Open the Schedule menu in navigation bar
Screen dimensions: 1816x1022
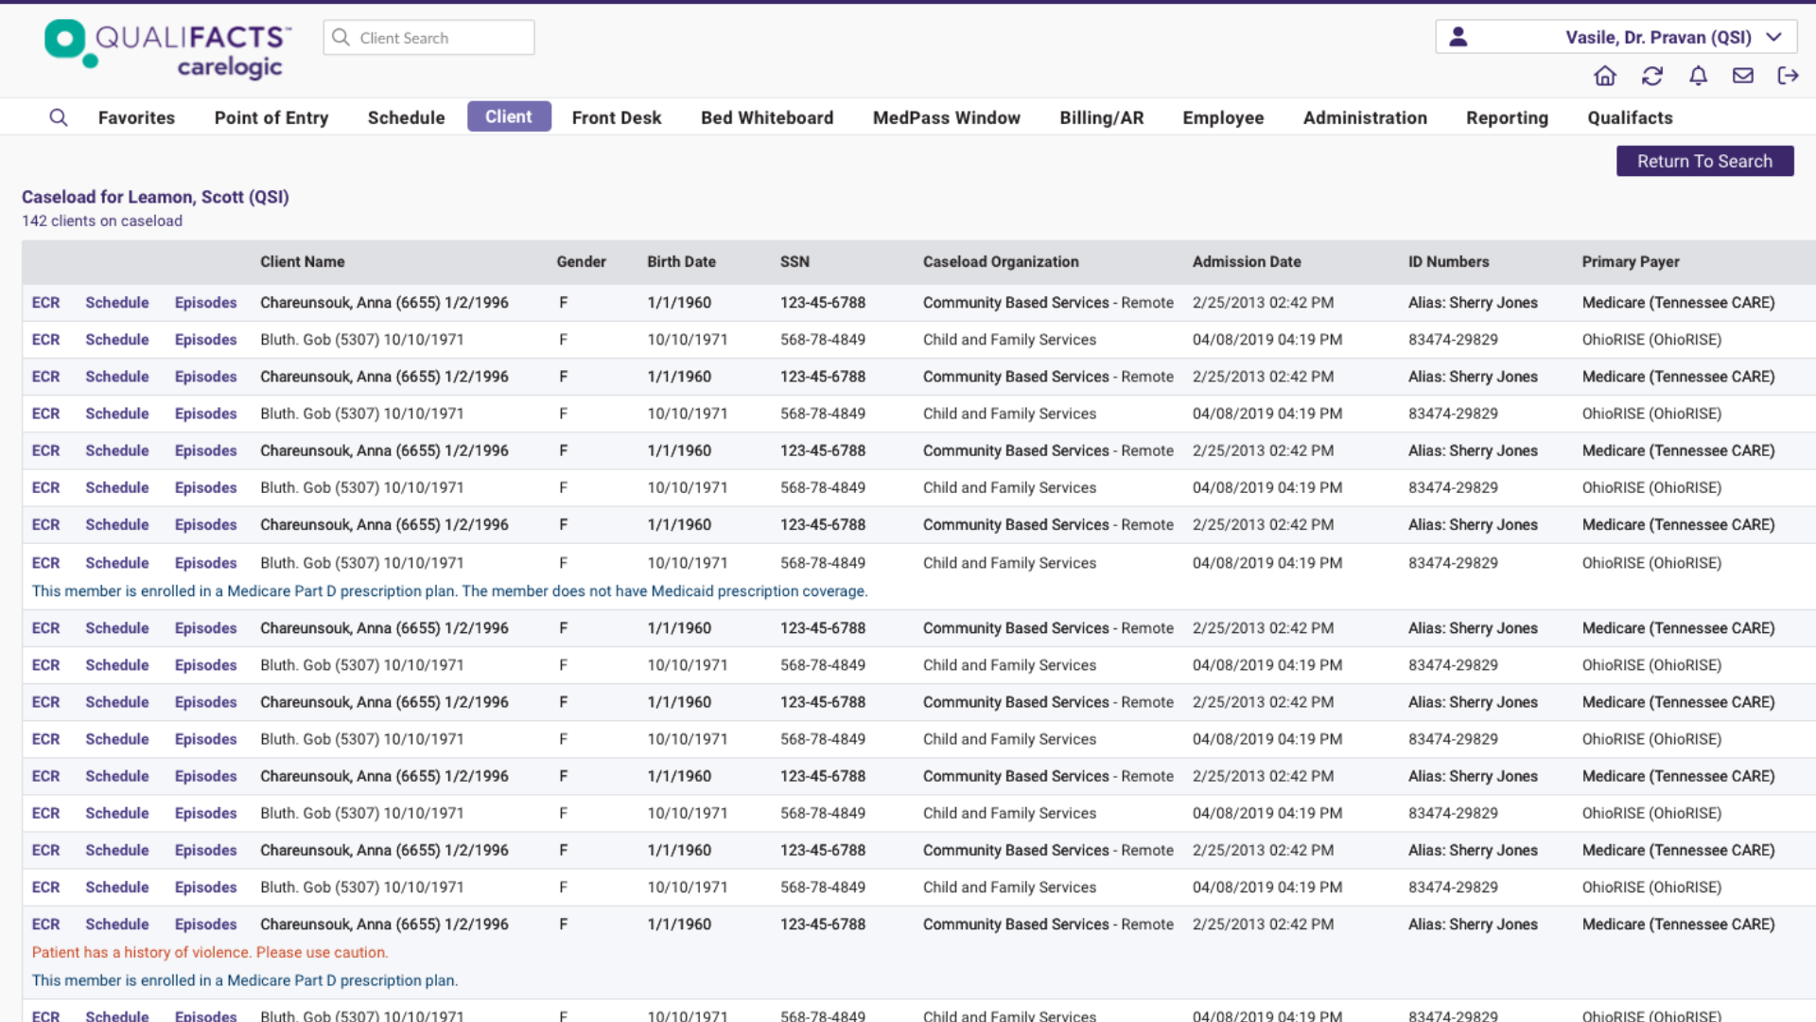[x=406, y=117]
